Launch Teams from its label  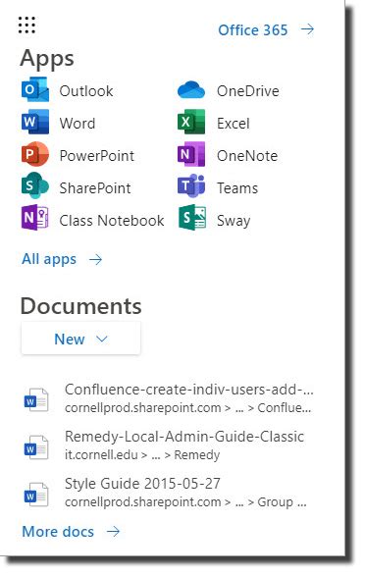pyautogui.click(x=237, y=188)
